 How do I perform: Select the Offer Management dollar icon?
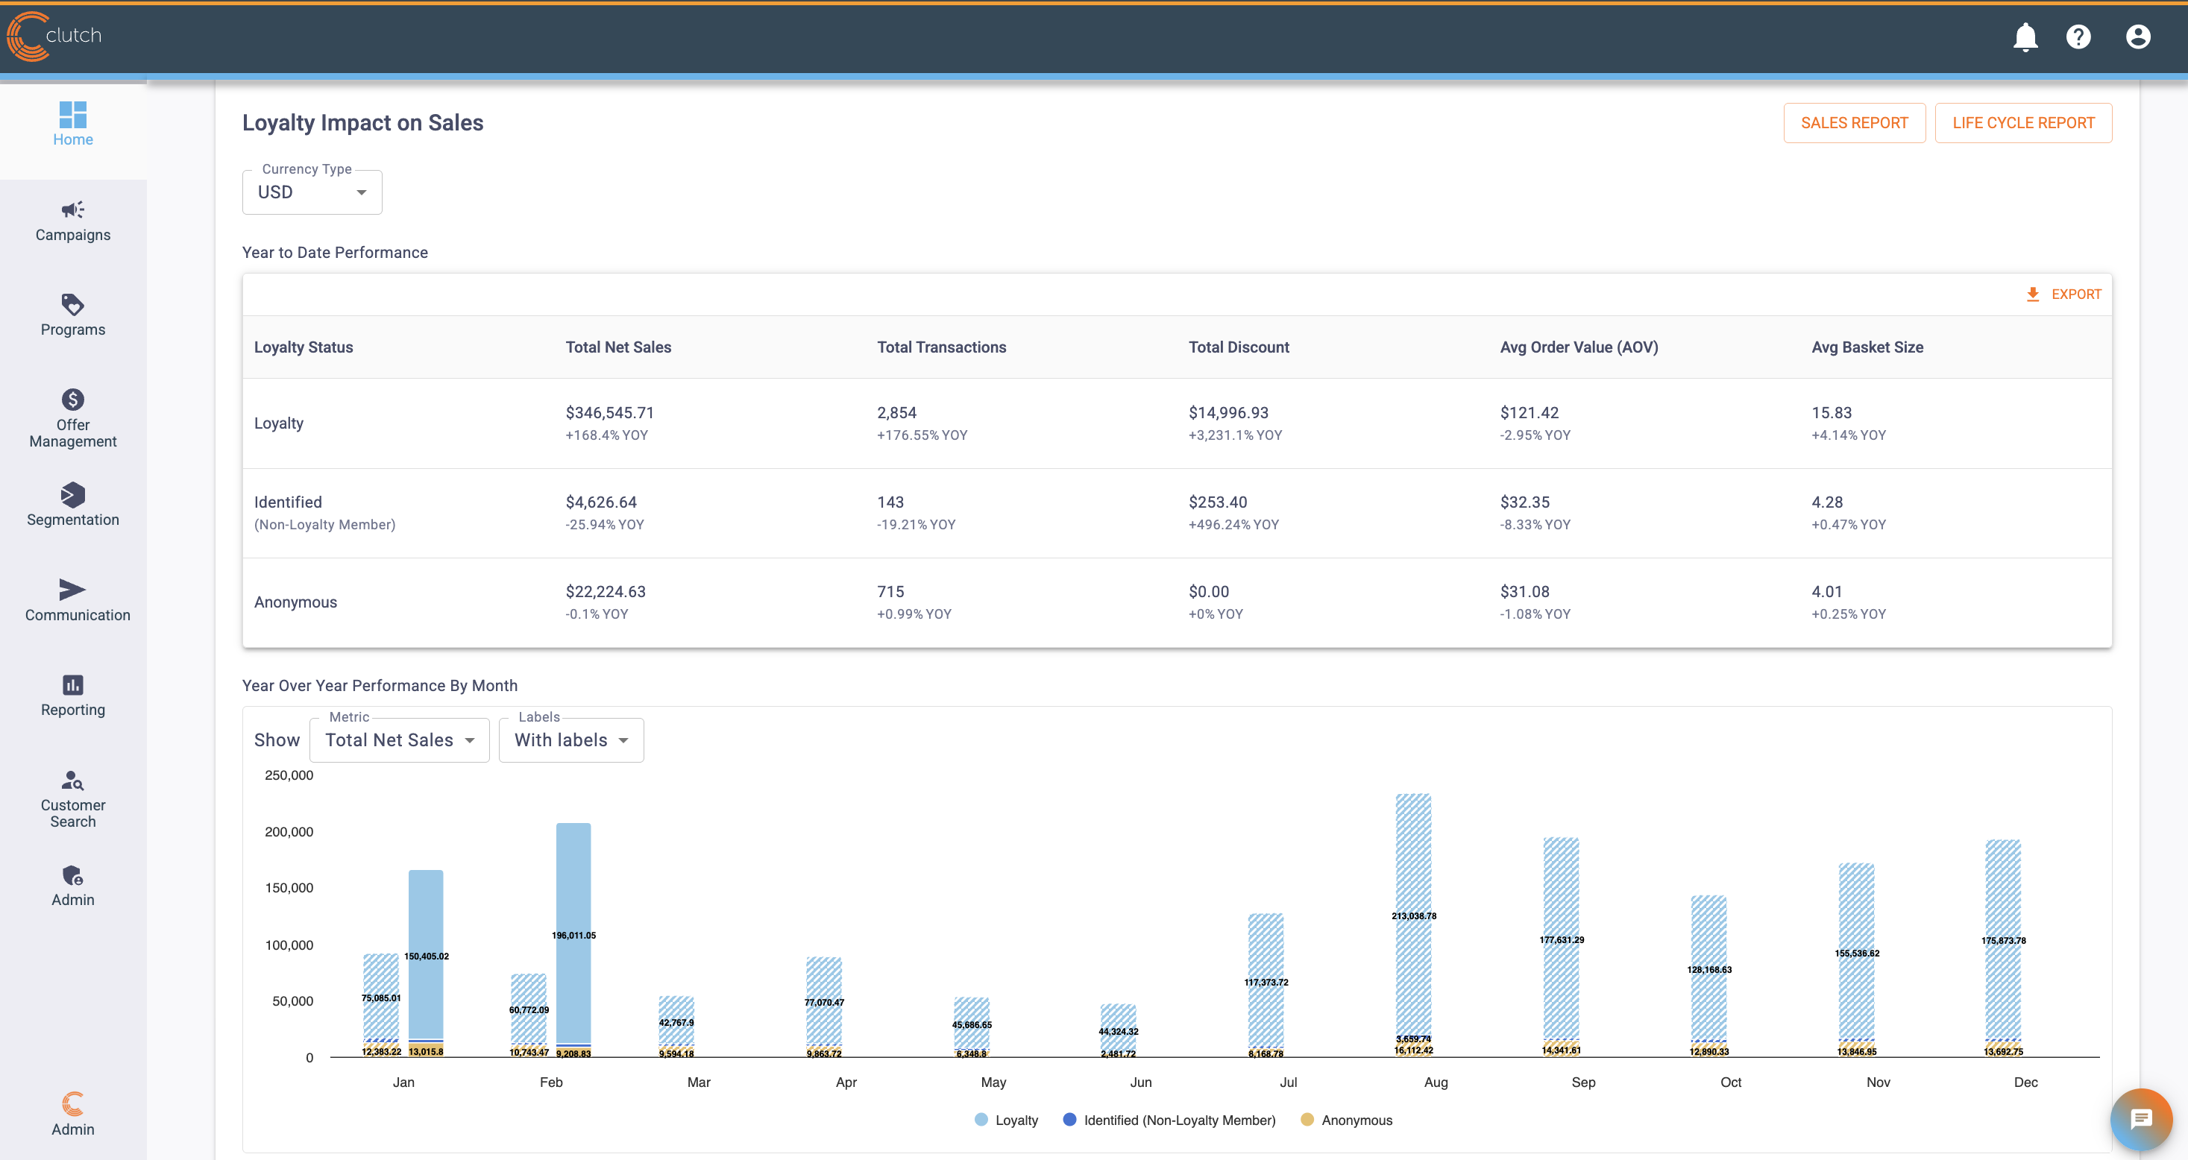point(73,399)
